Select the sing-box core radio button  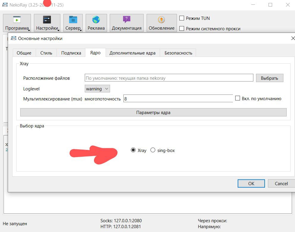(x=153, y=150)
